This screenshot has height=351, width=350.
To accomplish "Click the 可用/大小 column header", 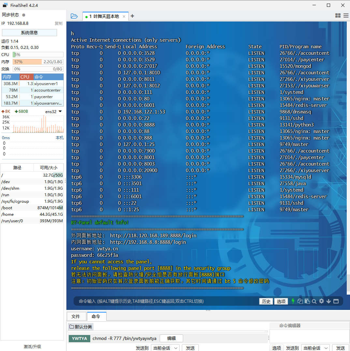I will (x=49, y=168).
